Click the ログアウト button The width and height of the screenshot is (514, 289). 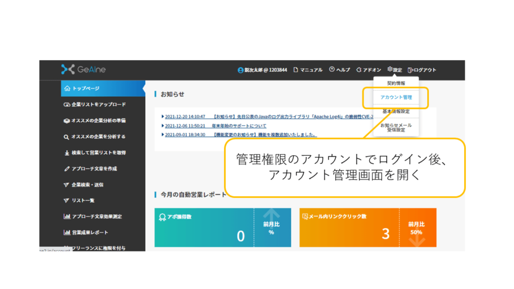tap(422, 70)
